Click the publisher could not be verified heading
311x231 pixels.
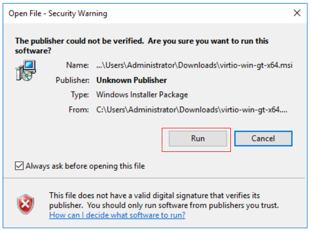coord(141,46)
